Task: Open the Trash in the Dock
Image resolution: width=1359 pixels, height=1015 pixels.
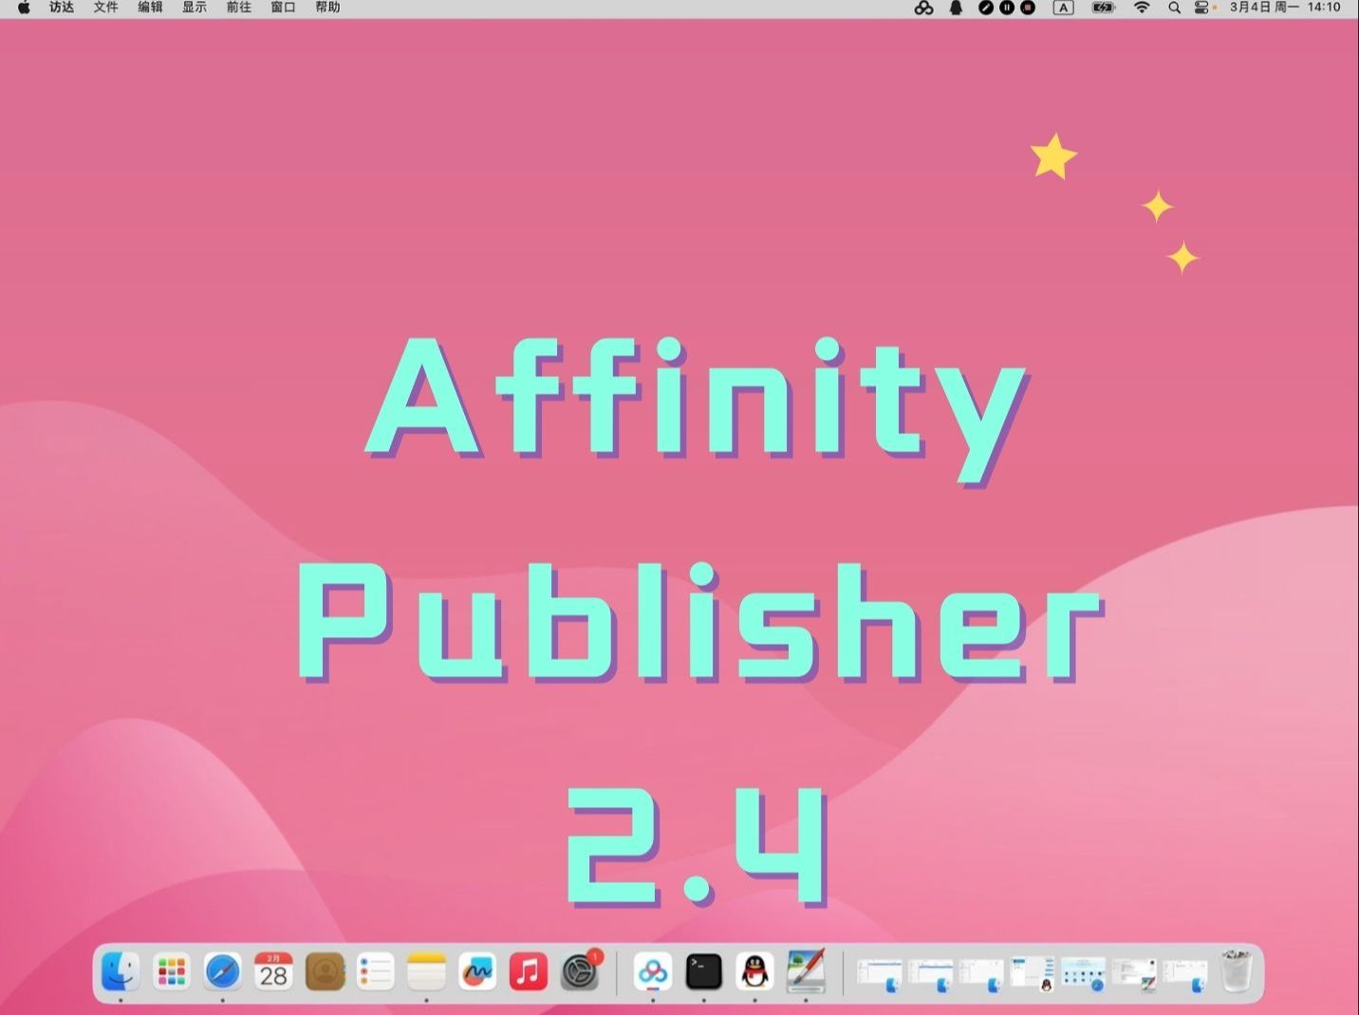Action: click(x=1236, y=971)
